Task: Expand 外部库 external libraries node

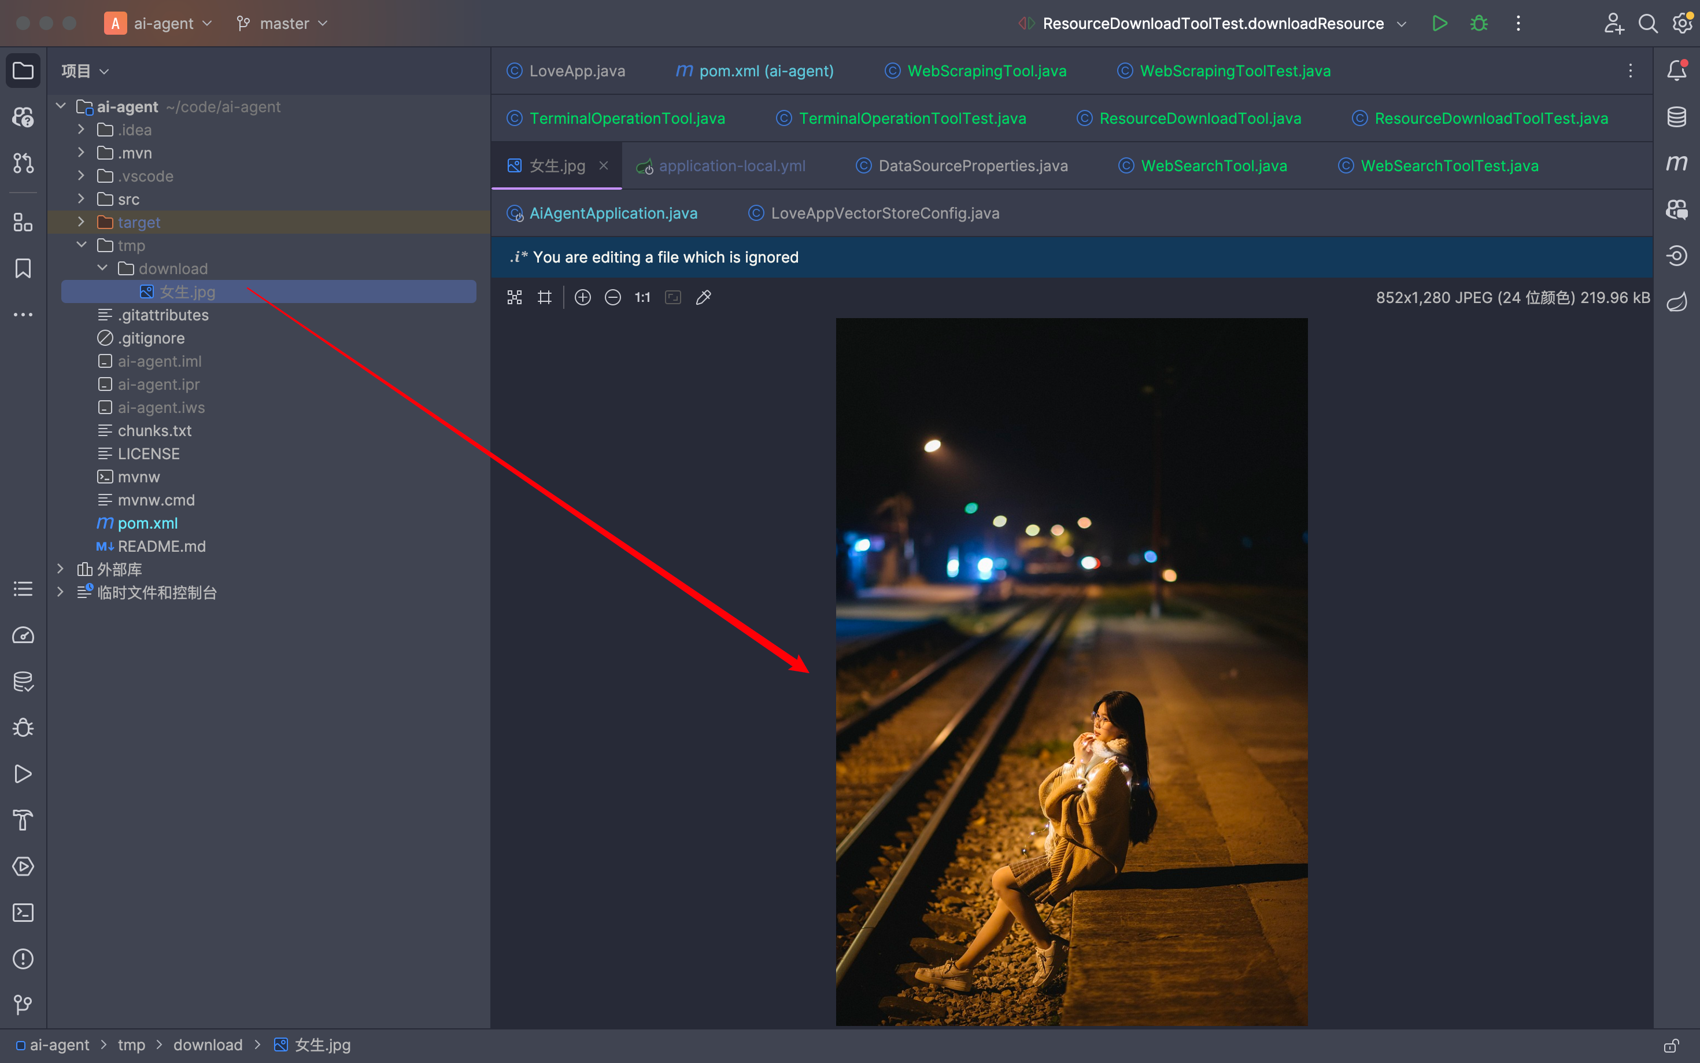Action: 61,569
